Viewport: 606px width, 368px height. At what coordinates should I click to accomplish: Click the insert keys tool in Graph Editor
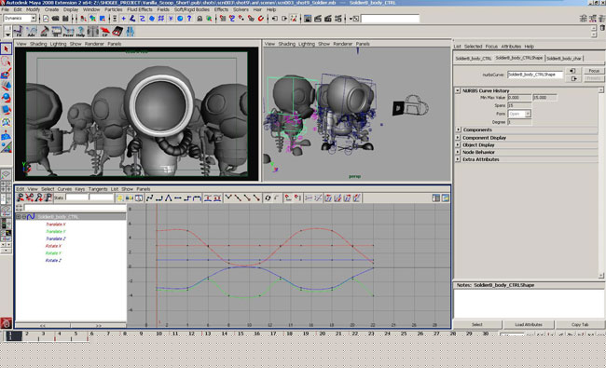click(30, 198)
